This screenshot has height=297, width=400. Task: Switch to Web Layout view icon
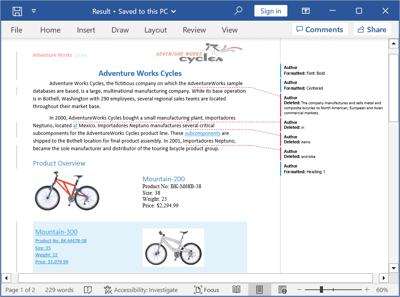(283, 290)
